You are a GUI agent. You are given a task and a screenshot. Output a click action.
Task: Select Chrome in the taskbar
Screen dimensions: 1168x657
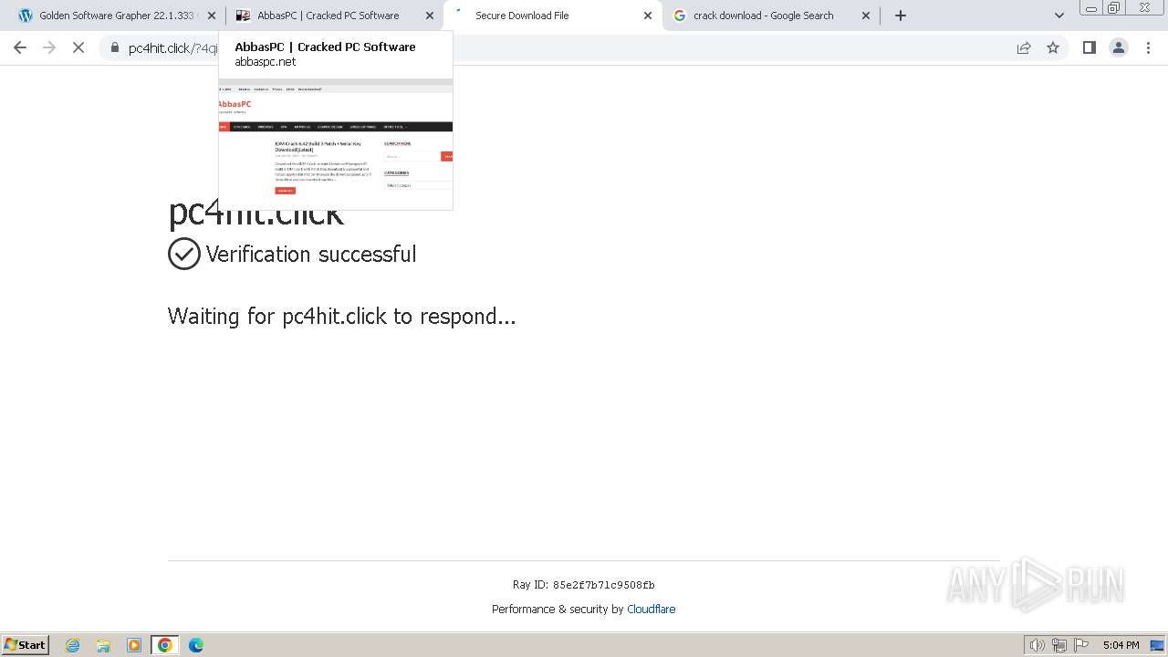point(165,645)
